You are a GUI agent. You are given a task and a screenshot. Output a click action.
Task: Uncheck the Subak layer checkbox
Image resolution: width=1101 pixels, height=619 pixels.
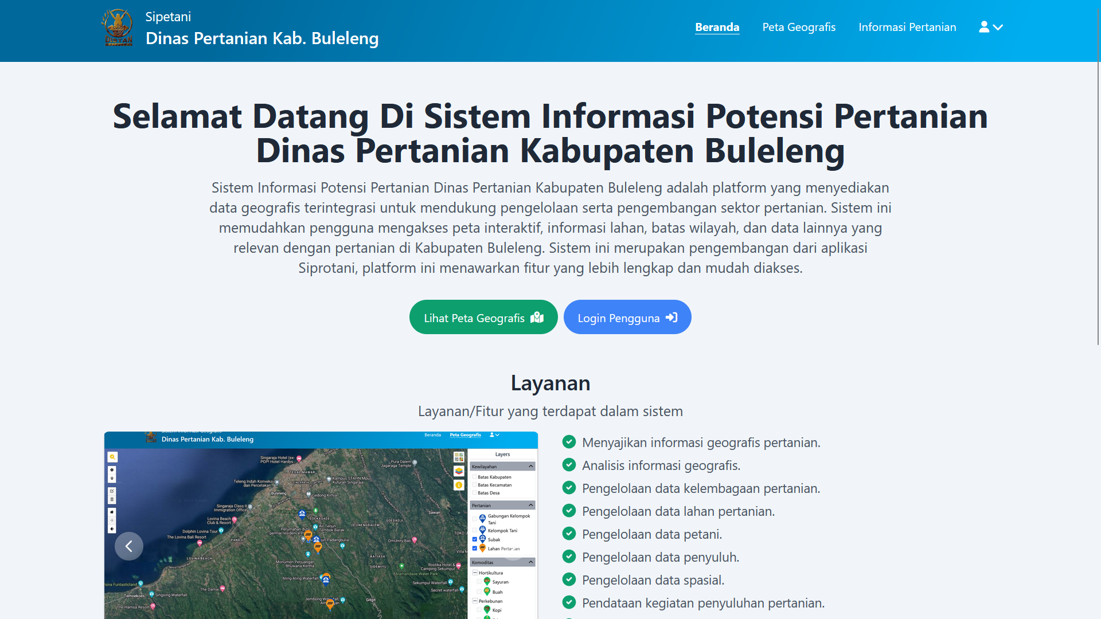[x=474, y=539]
